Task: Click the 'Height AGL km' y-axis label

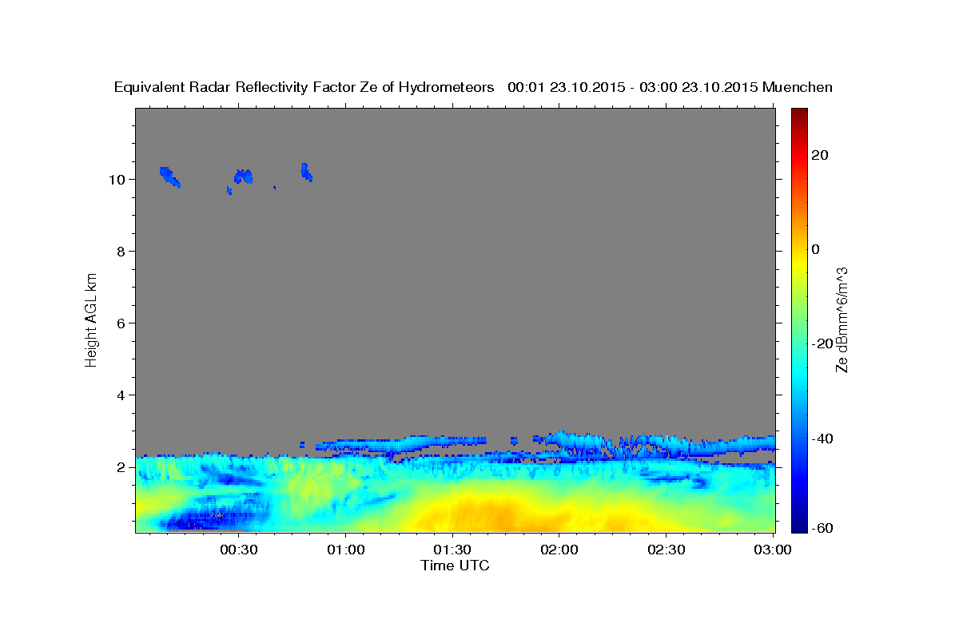Action: pyautogui.click(x=91, y=319)
